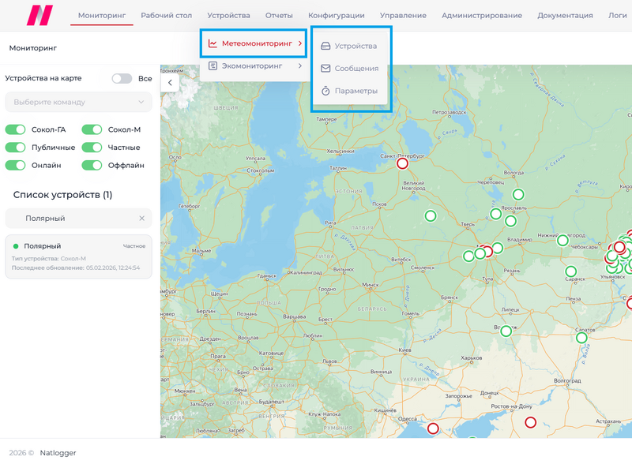Screen dimensions: 632x464
Task: Click the Параметры stopwatch icon
Action: click(325, 91)
